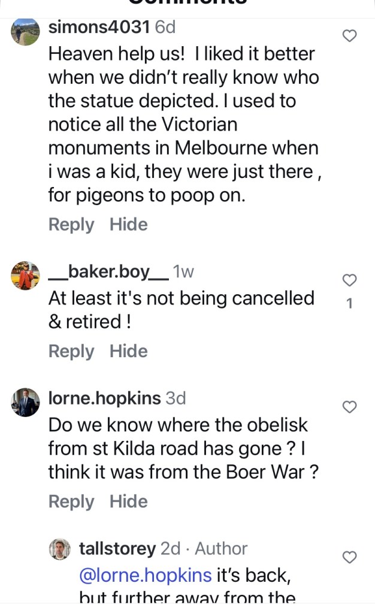
Task: Open the tallstorey username link
Action: [x=117, y=548]
